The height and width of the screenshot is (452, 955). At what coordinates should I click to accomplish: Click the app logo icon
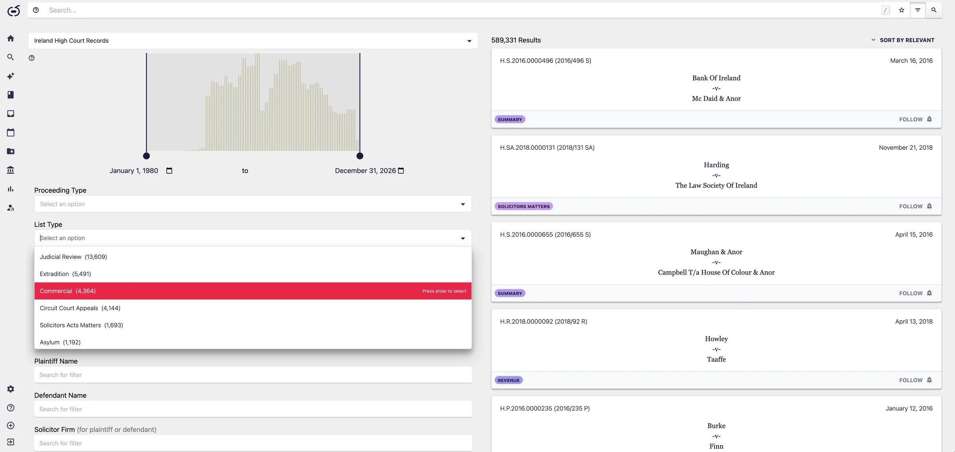click(14, 11)
